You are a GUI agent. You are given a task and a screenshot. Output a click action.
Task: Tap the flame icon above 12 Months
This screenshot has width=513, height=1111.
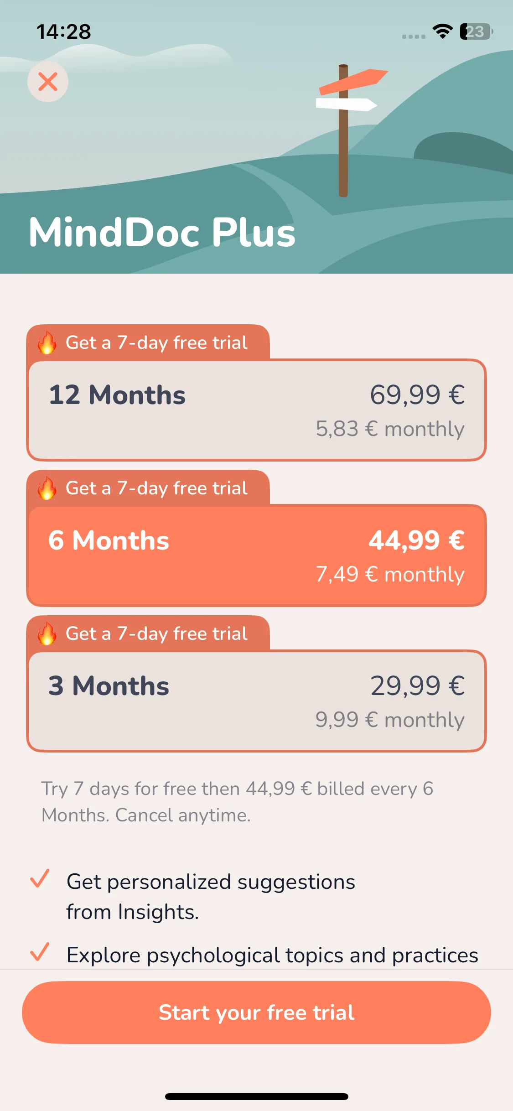point(47,343)
